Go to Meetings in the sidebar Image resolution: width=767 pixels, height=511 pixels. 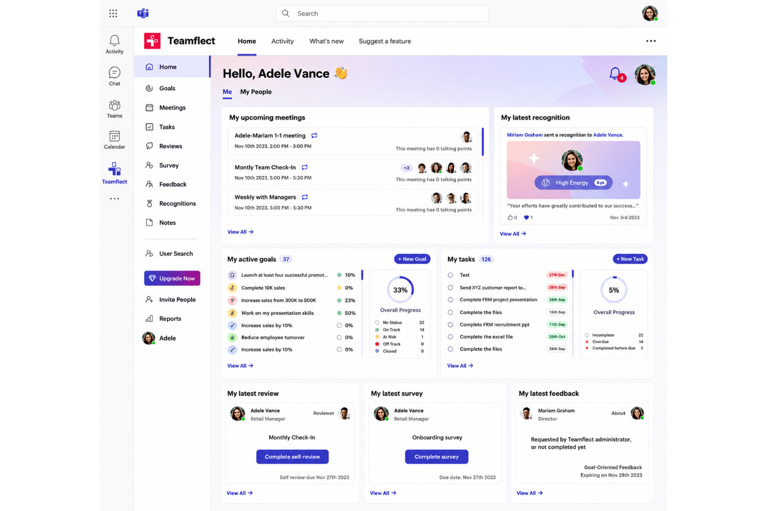pos(172,108)
